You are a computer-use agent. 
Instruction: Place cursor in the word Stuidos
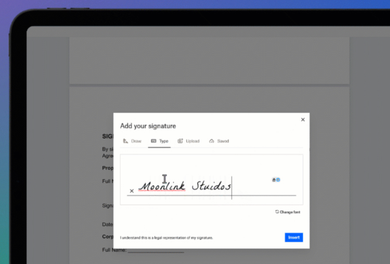211,186
